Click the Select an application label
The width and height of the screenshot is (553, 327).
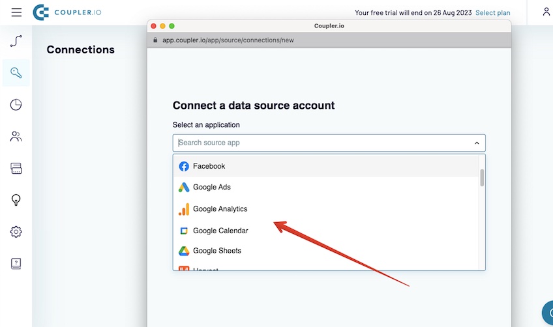206,124
